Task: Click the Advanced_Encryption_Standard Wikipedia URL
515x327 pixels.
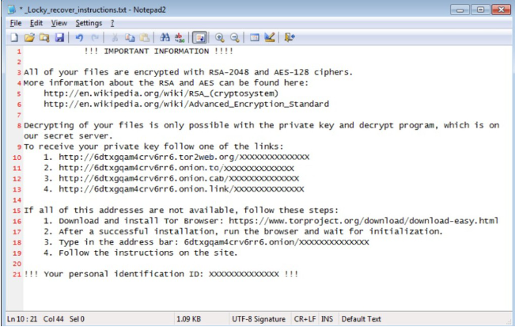Action: point(186,104)
